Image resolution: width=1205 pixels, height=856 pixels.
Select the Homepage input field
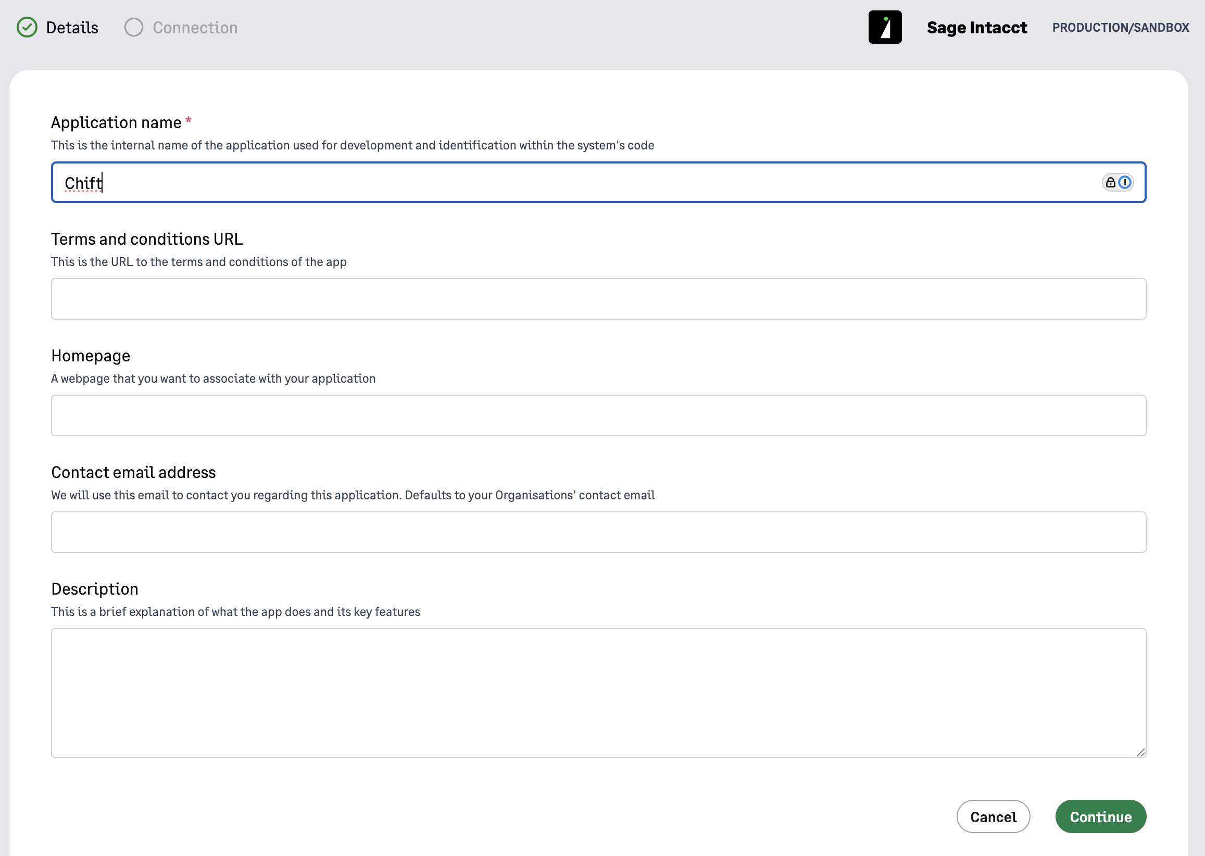click(x=598, y=416)
